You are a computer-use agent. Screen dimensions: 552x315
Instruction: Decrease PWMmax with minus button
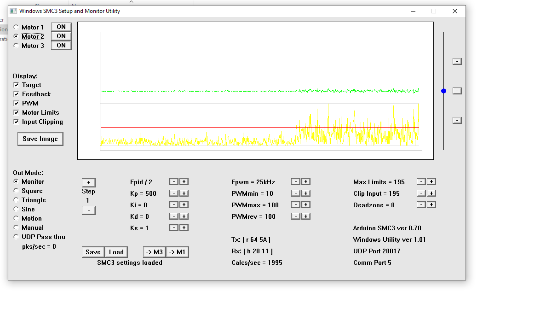pyautogui.click(x=296, y=204)
